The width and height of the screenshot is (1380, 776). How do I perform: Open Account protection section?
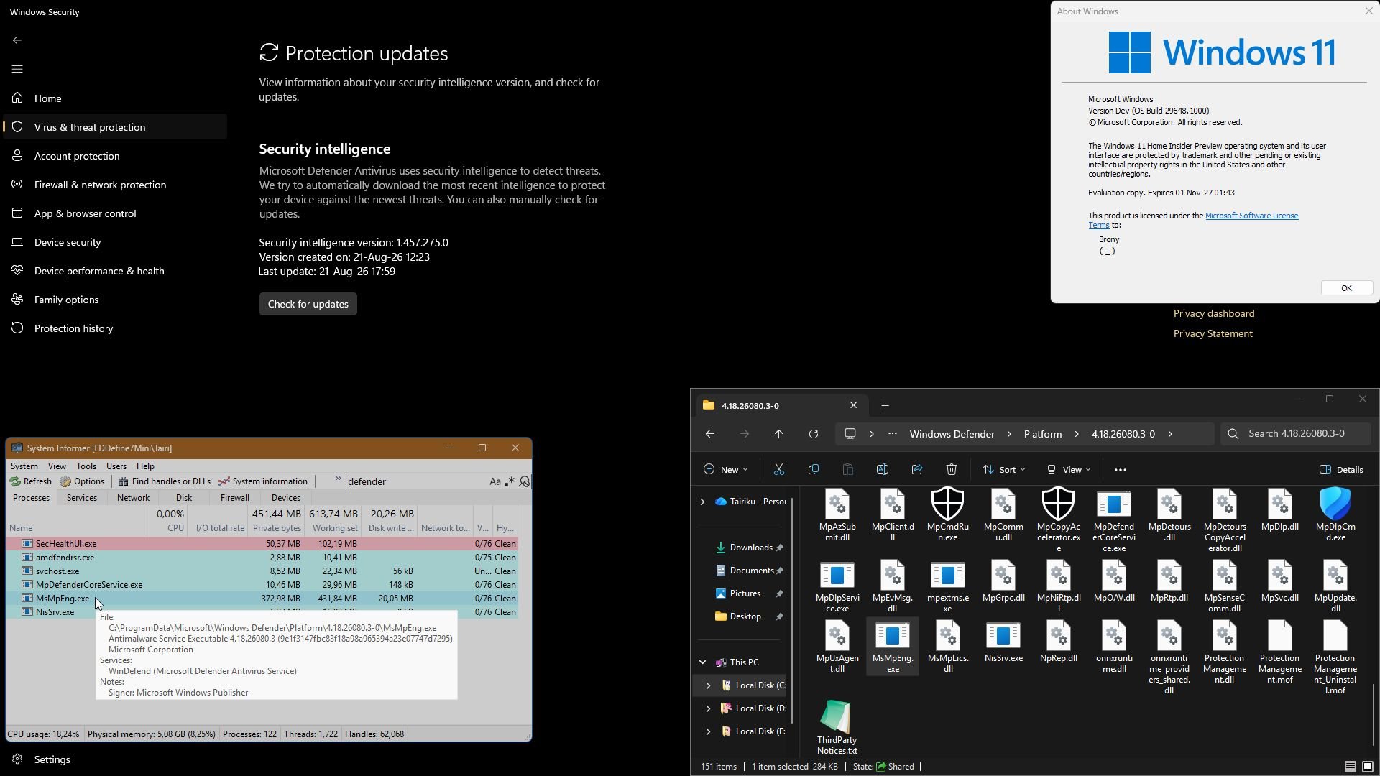click(x=115, y=156)
